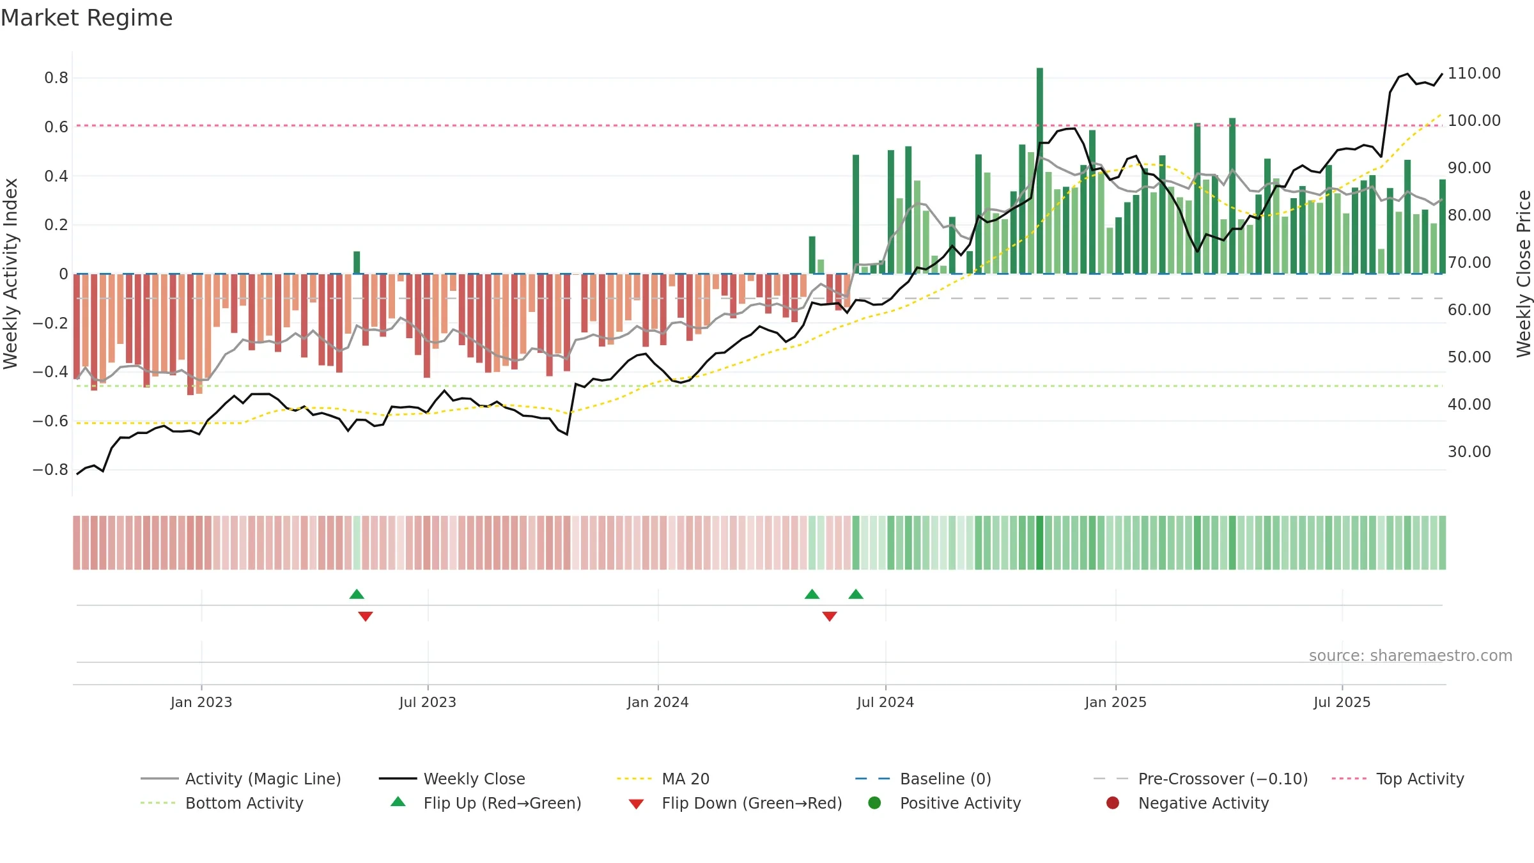Toggle the Pre-Crossover (−0.10) legend entry
Screen dimensions: 1534x863
point(1200,779)
